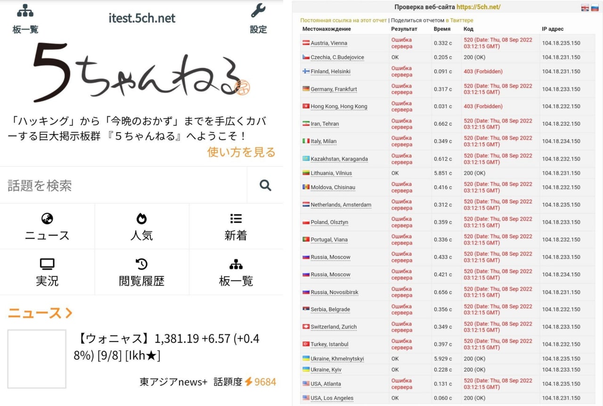Focus the 話題を検索 search field
603x406 pixels.
123,185
